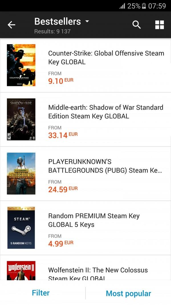The image size is (171, 305).
Task: Open the Wolfenstein II cover thumbnail
Action: [x=21, y=270]
